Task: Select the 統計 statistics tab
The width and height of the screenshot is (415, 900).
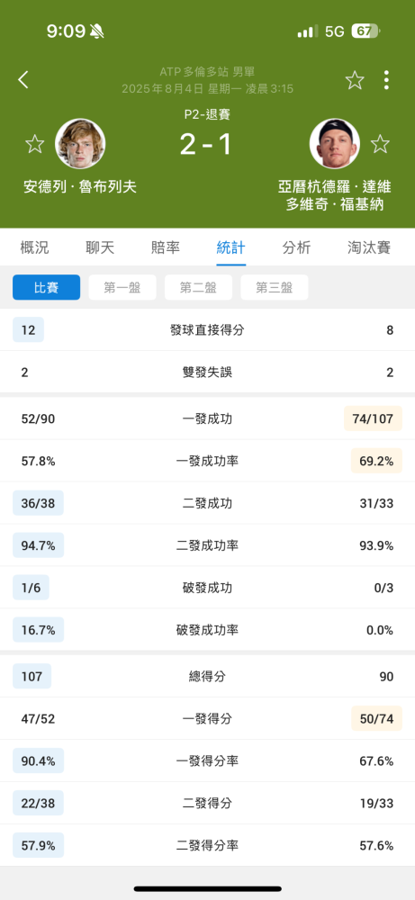Action: [x=230, y=247]
